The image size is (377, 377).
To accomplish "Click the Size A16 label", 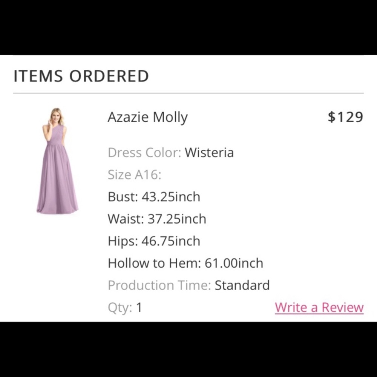I will [x=135, y=175].
